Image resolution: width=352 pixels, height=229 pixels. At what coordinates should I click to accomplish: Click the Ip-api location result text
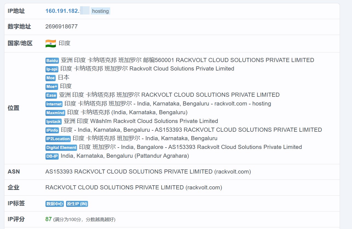(147, 69)
